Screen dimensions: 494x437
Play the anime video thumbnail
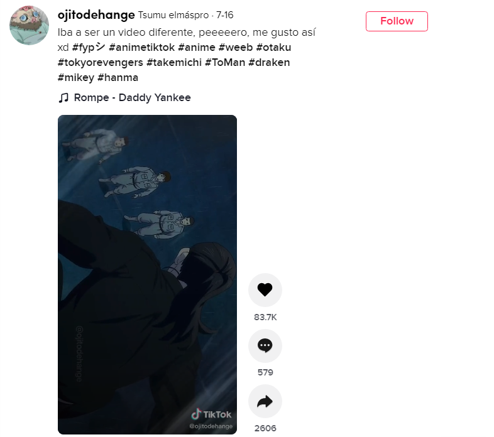pos(147,274)
